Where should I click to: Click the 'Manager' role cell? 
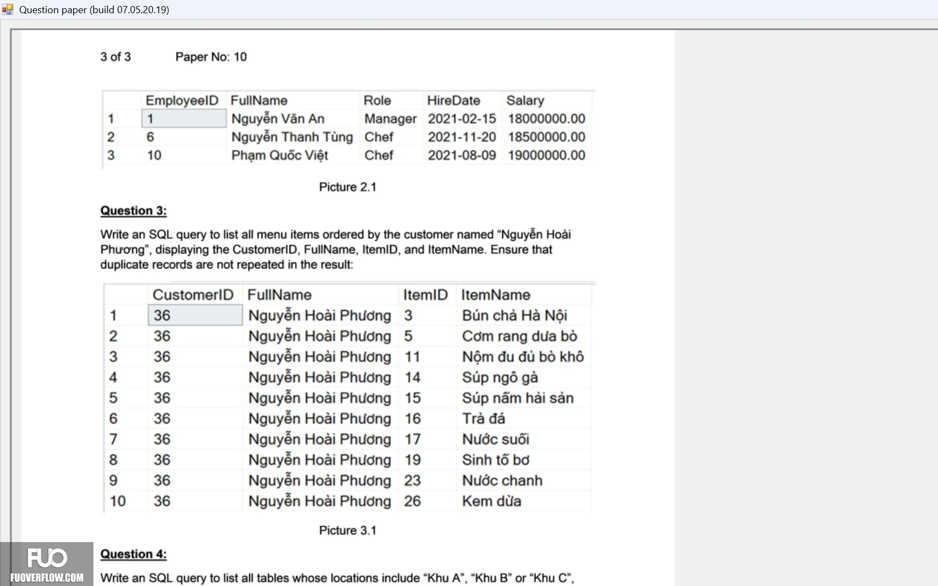pyautogui.click(x=391, y=119)
